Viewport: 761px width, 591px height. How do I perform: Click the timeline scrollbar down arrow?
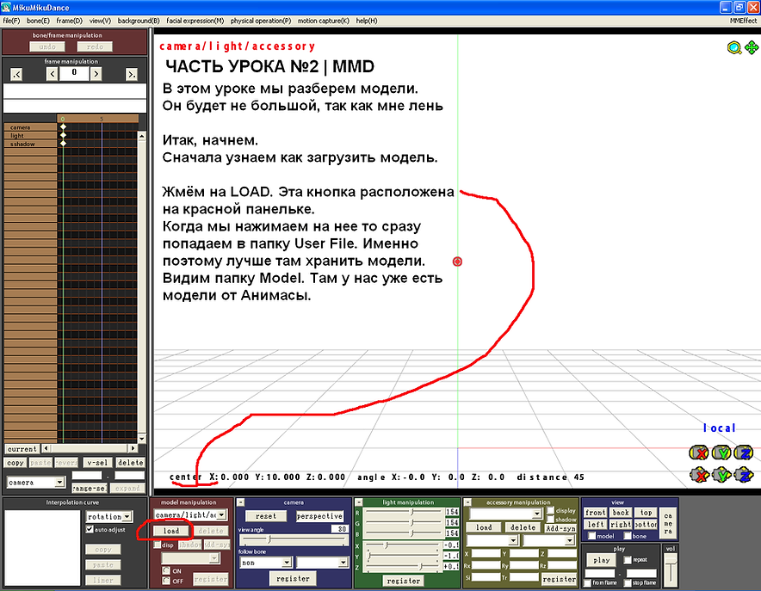click(142, 438)
